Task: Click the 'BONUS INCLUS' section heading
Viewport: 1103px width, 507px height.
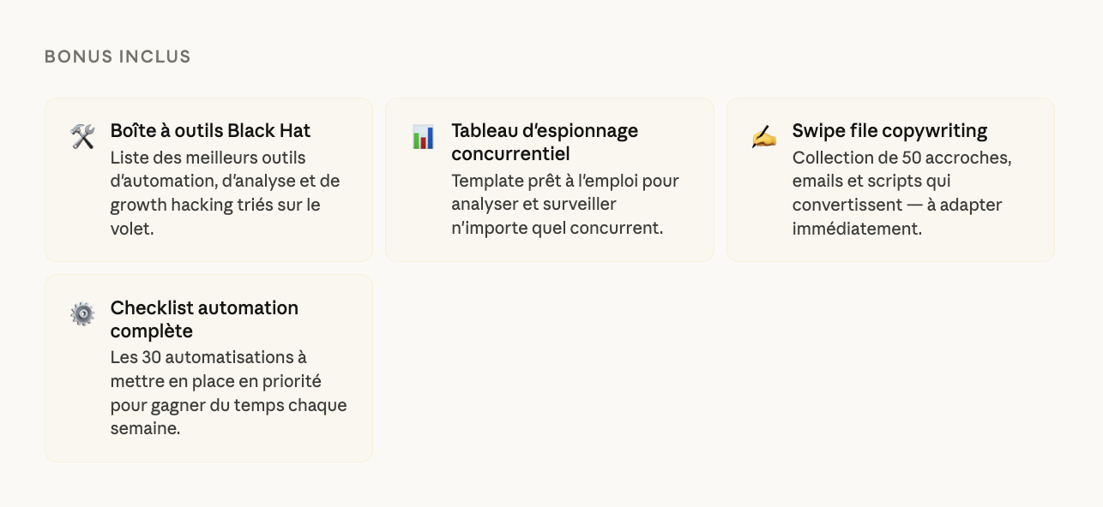Action: coord(118,57)
